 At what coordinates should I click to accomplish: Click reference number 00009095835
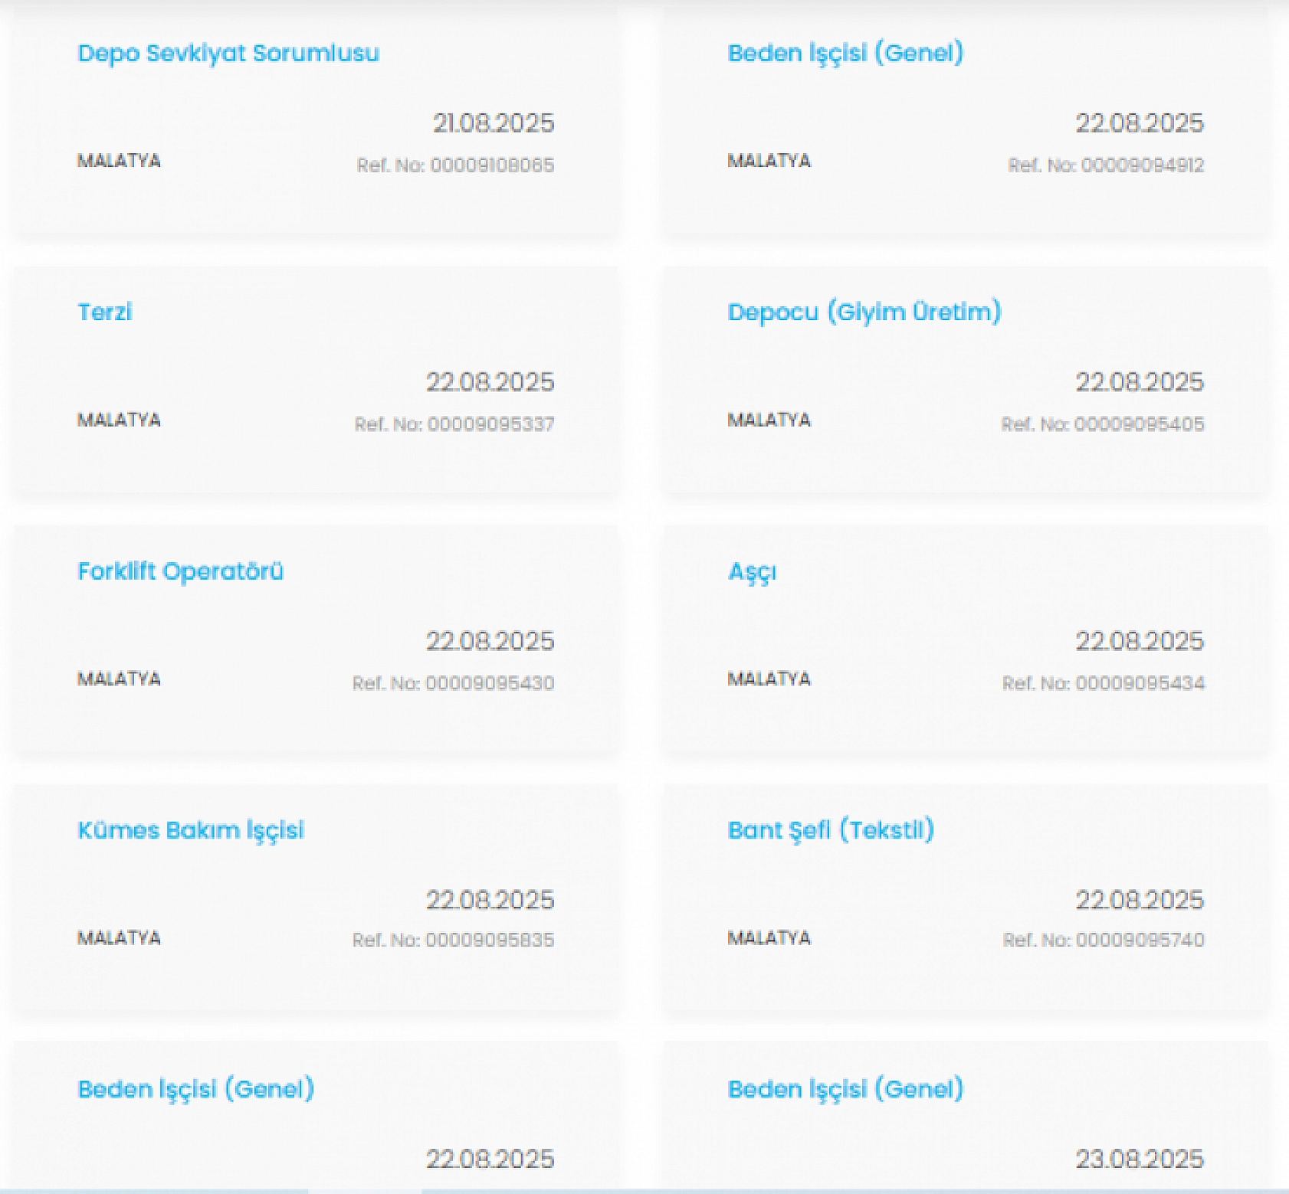pyautogui.click(x=453, y=940)
